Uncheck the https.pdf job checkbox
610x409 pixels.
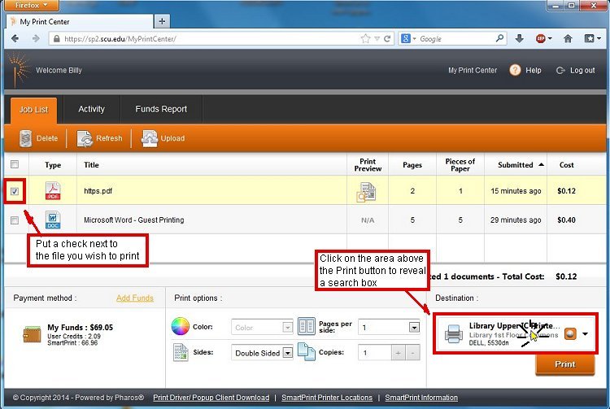pyautogui.click(x=15, y=191)
